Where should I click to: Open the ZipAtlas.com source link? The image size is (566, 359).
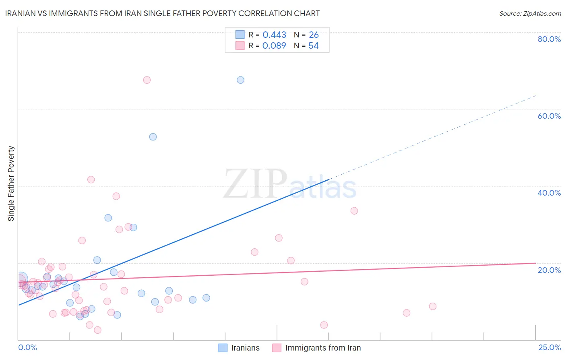(x=530, y=13)
